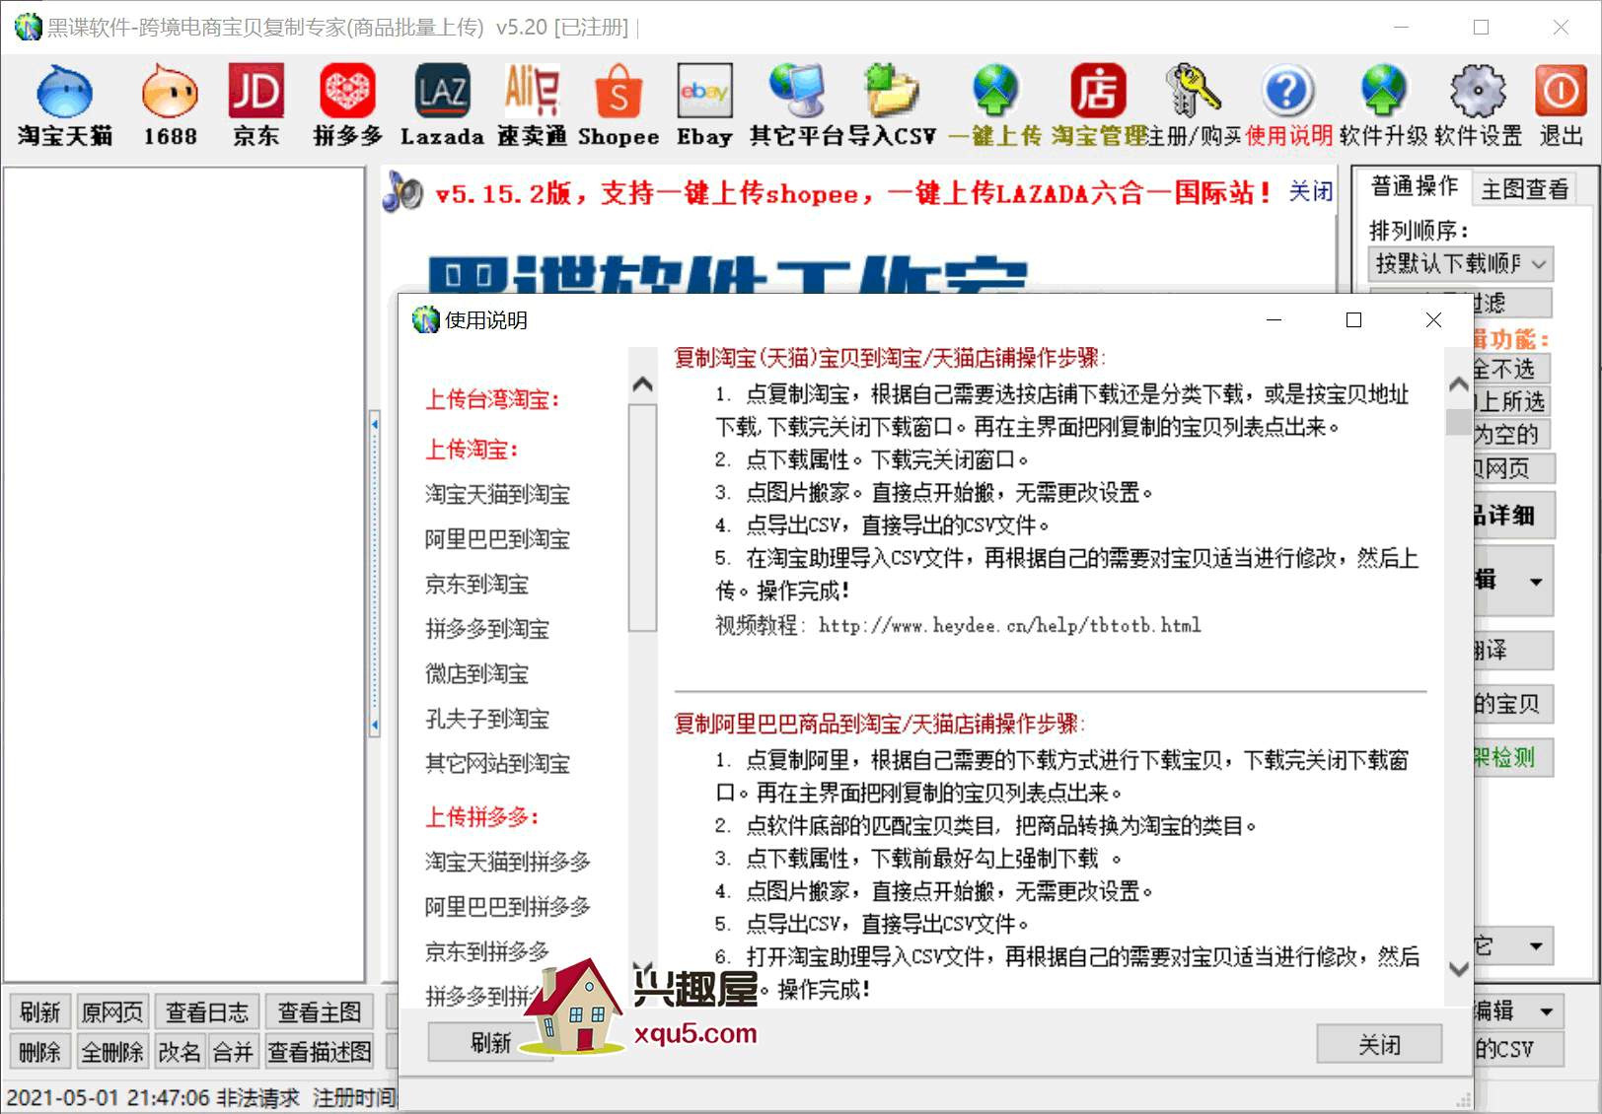Select 京东到淘宝 help topic
Image resolution: width=1602 pixels, height=1114 pixels.
pos(476,585)
